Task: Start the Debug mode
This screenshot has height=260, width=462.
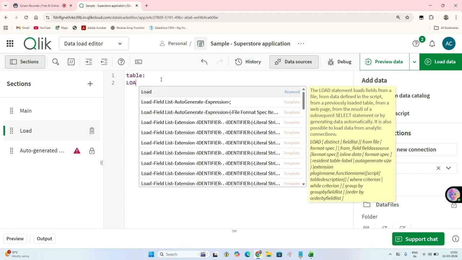Action: tap(339, 62)
